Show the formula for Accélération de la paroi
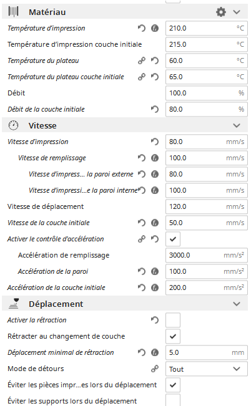 [155, 271]
